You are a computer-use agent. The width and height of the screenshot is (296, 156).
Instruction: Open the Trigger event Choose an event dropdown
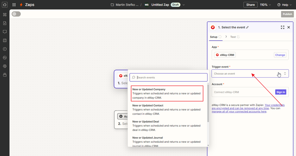click(250, 74)
